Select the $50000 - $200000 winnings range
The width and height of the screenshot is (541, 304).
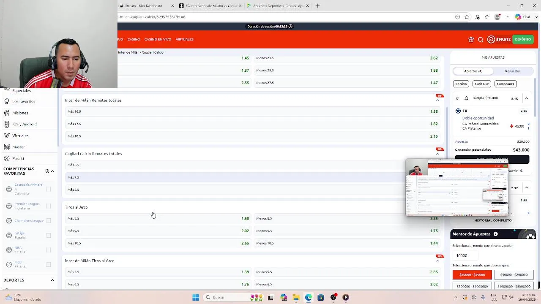pyautogui.click(x=514, y=275)
